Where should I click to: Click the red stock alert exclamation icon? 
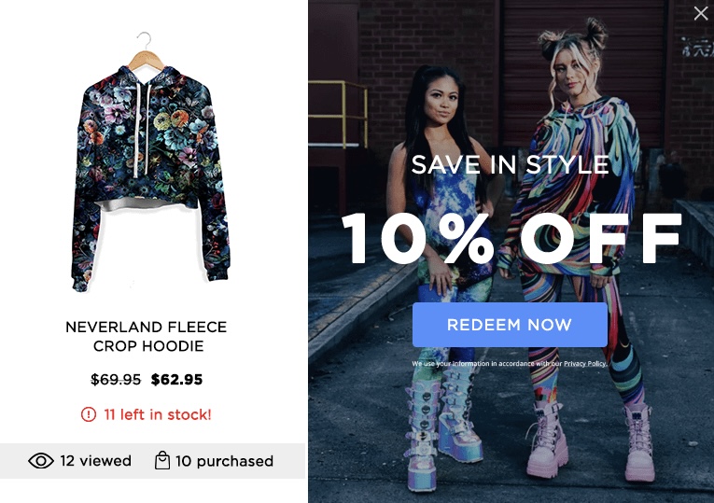point(89,414)
